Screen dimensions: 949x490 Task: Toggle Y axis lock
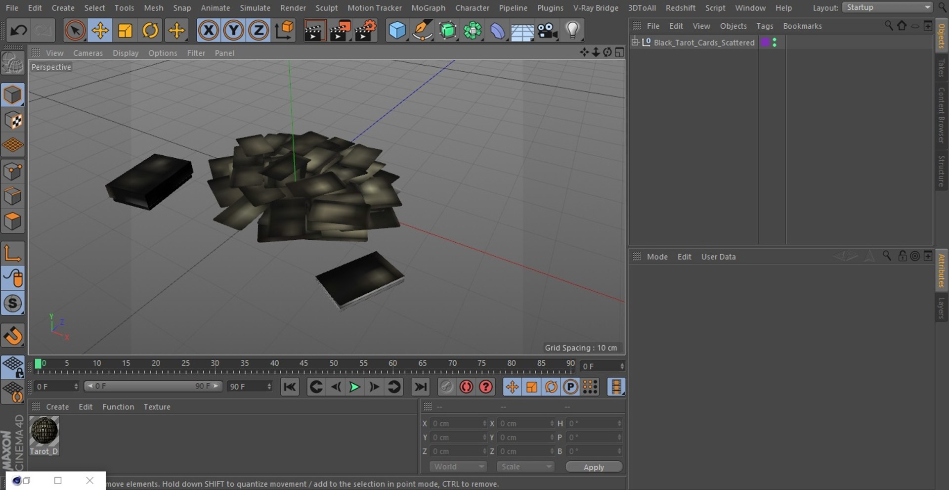[233, 31]
